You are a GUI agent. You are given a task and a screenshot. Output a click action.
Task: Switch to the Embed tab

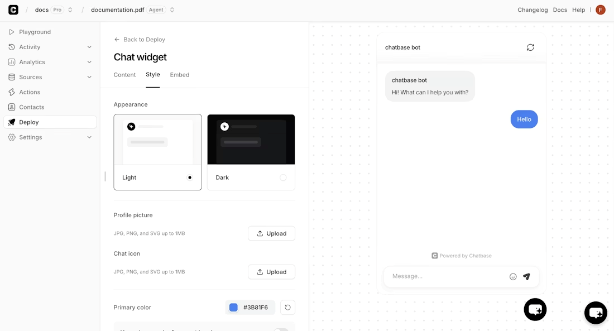[x=179, y=75]
